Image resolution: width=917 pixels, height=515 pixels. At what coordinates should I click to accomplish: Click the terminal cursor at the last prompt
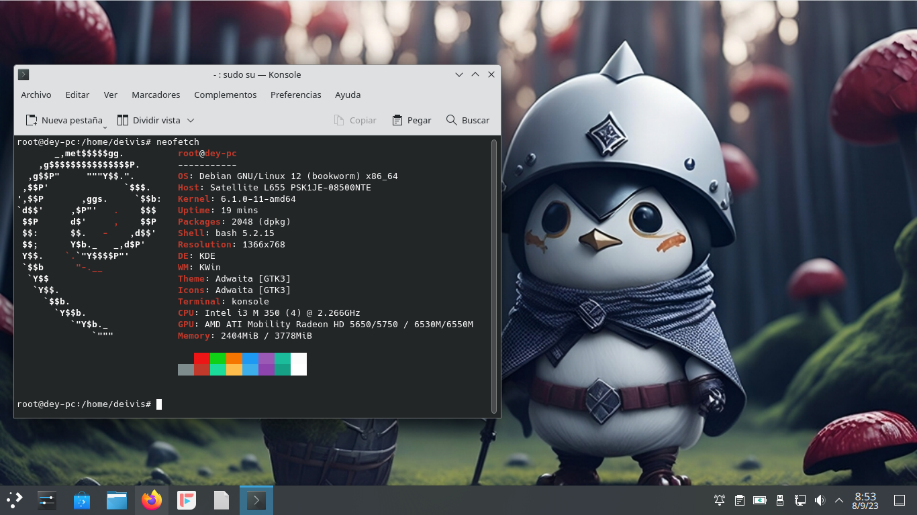point(159,404)
